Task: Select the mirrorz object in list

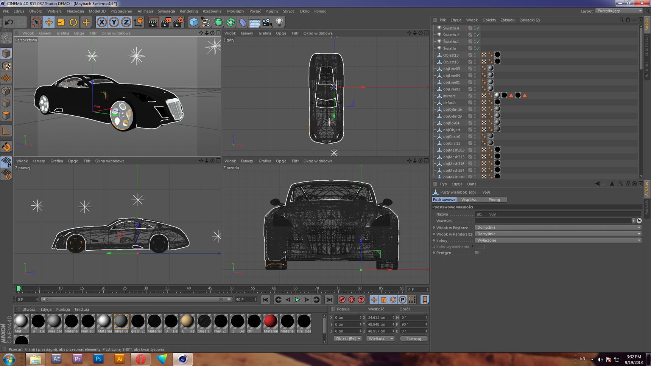Action: (449, 96)
